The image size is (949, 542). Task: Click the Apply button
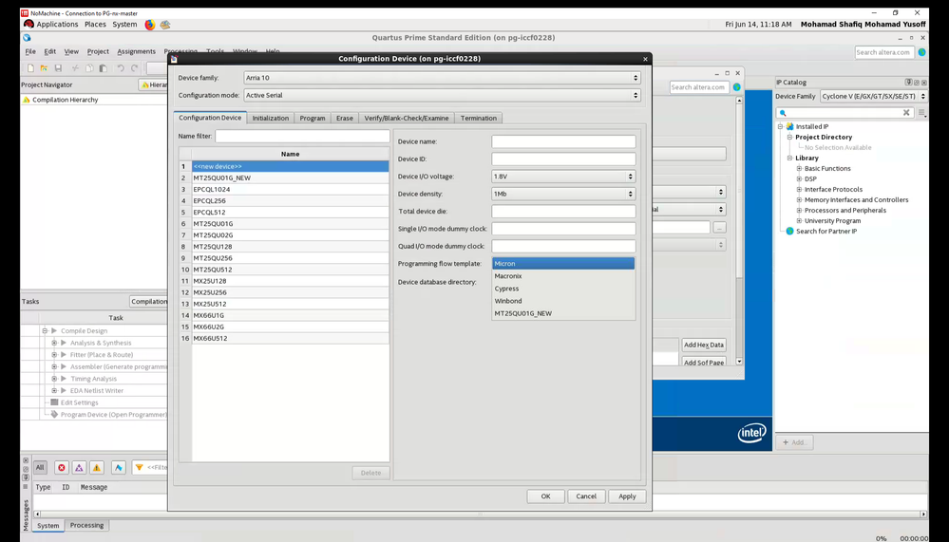tap(627, 496)
